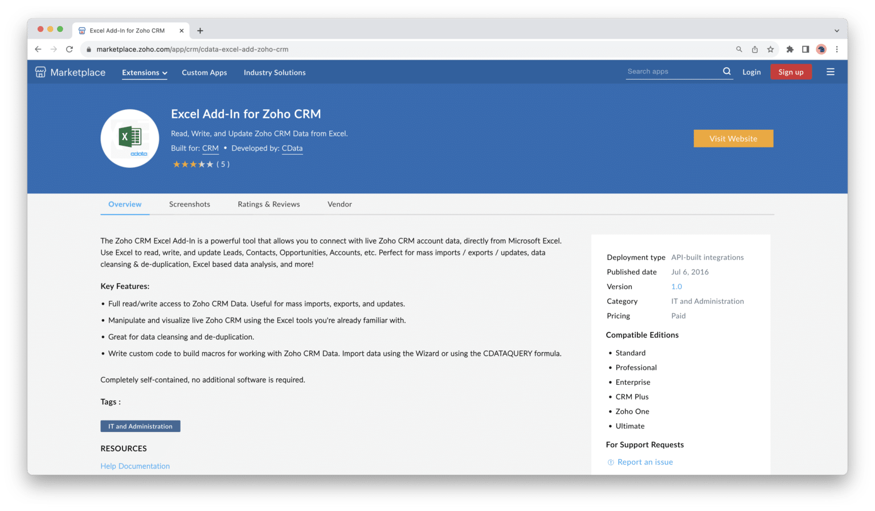Viewport: 875px width, 511px height.
Task: Focus the Search apps input field
Action: [x=672, y=72]
